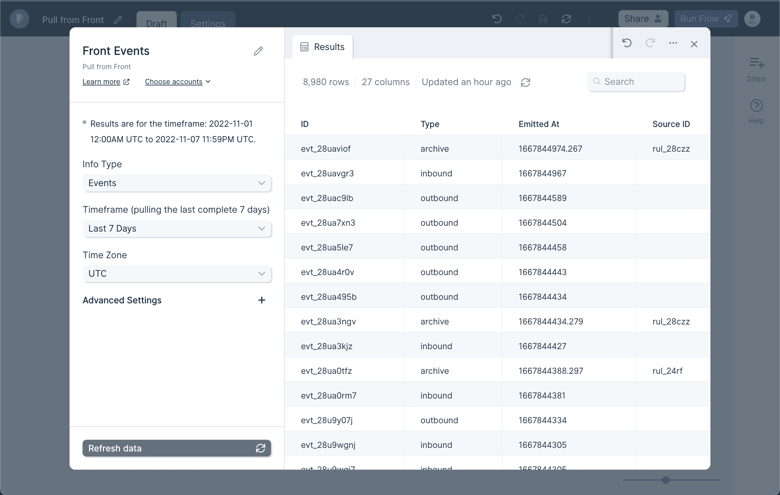This screenshot has height=495, width=780.
Task: Click the undo icon in the modal header
Action: pos(627,43)
